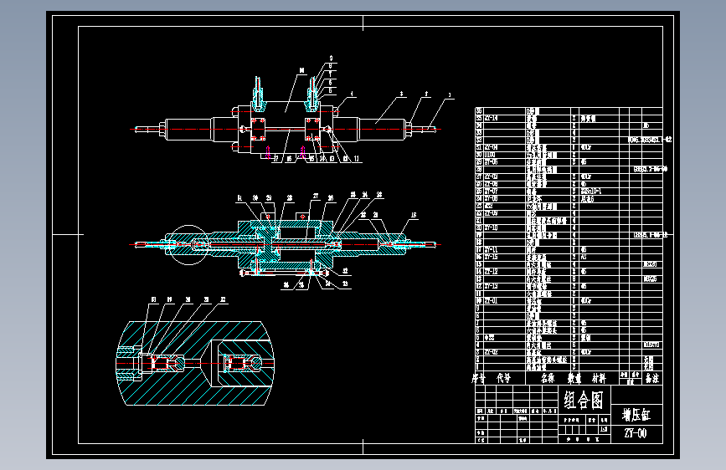The image size is (726, 470).
Task: Select the 增压缸 drawing name text
Action: [x=636, y=415]
